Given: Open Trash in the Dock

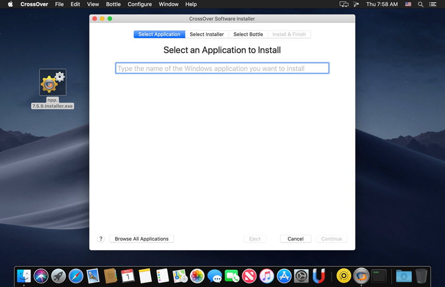Looking at the screenshot, I should pyautogui.click(x=421, y=276).
